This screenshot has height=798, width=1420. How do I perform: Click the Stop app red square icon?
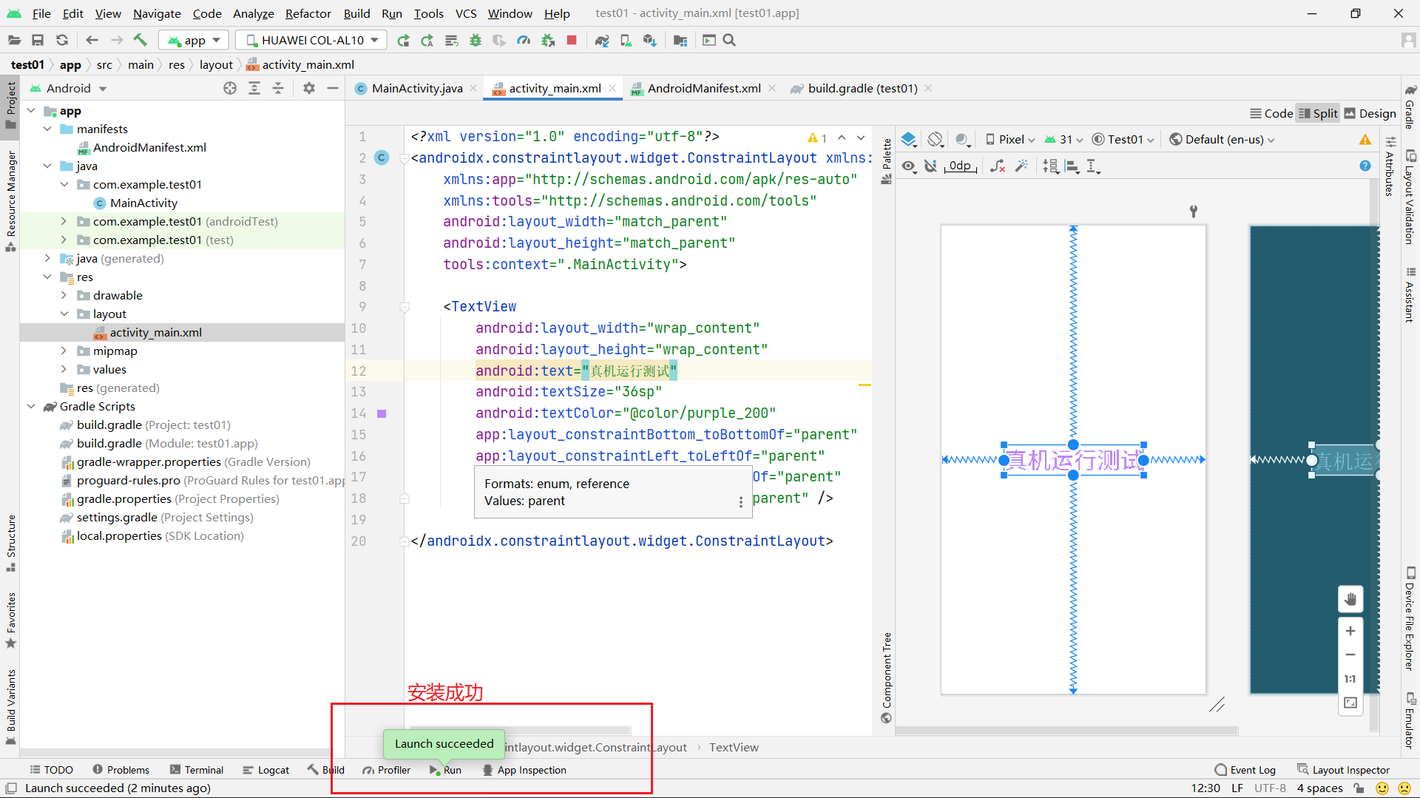[571, 40]
